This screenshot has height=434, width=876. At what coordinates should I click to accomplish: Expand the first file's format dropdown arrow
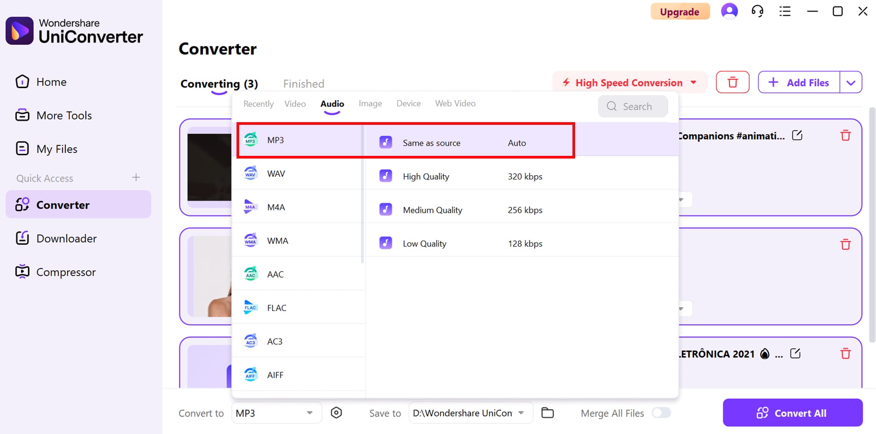point(682,200)
